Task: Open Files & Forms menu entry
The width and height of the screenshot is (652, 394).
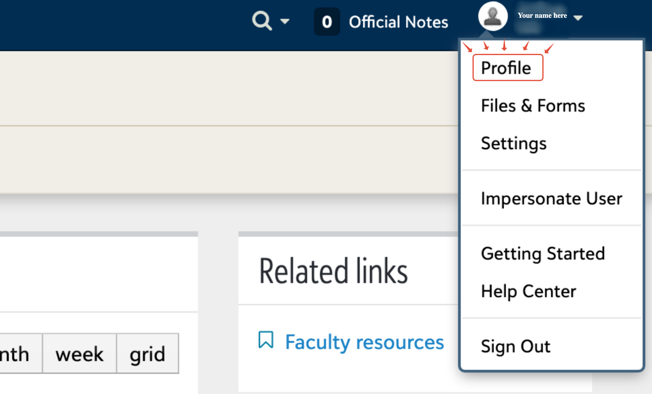Action: pos(533,106)
